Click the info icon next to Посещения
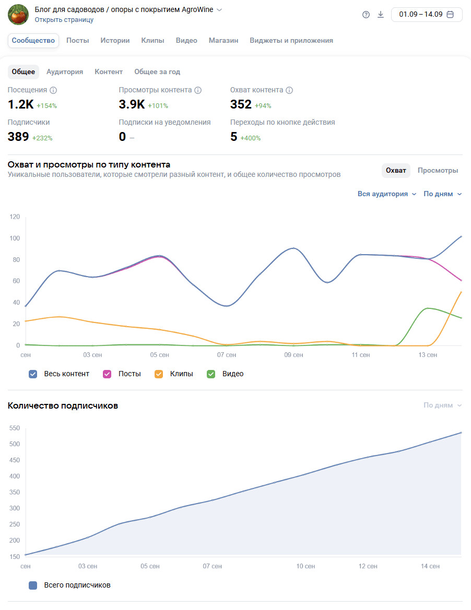The height and width of the screenshot is (610, 471). tap(53, 90)
